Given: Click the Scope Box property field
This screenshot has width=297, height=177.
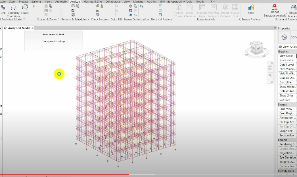Looking at the screenshot, I should tap(285, 131).
